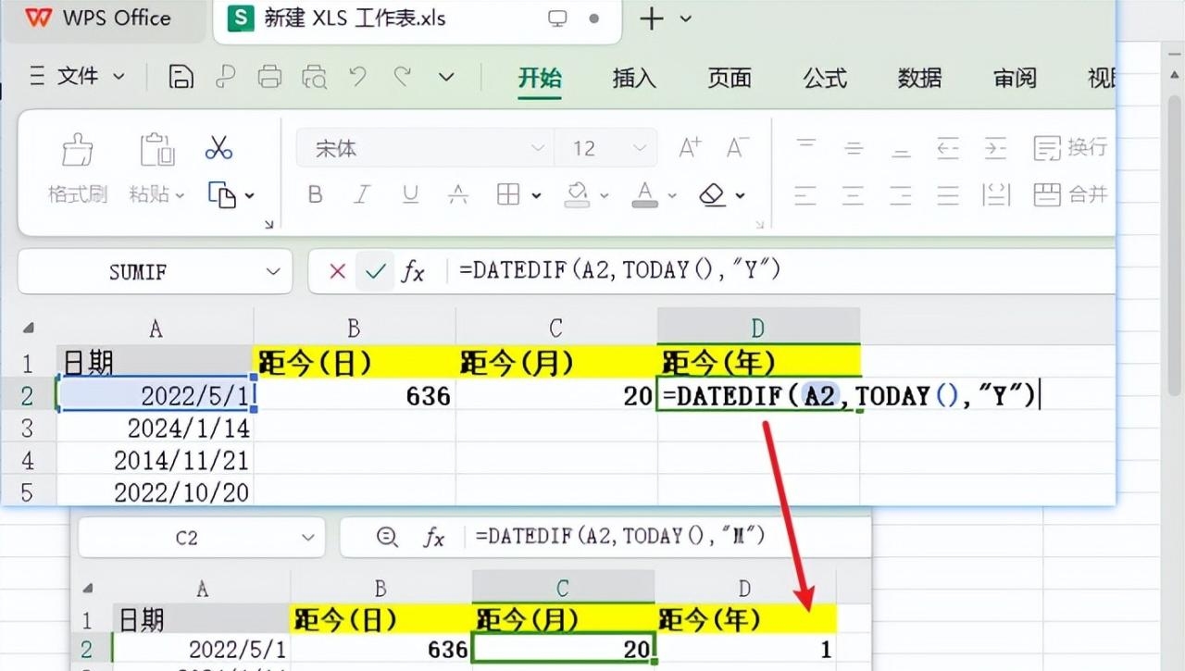Click the Save icon in quick toolbar
The width and height of the screenshot is (1185, 671).
(181, 77)
